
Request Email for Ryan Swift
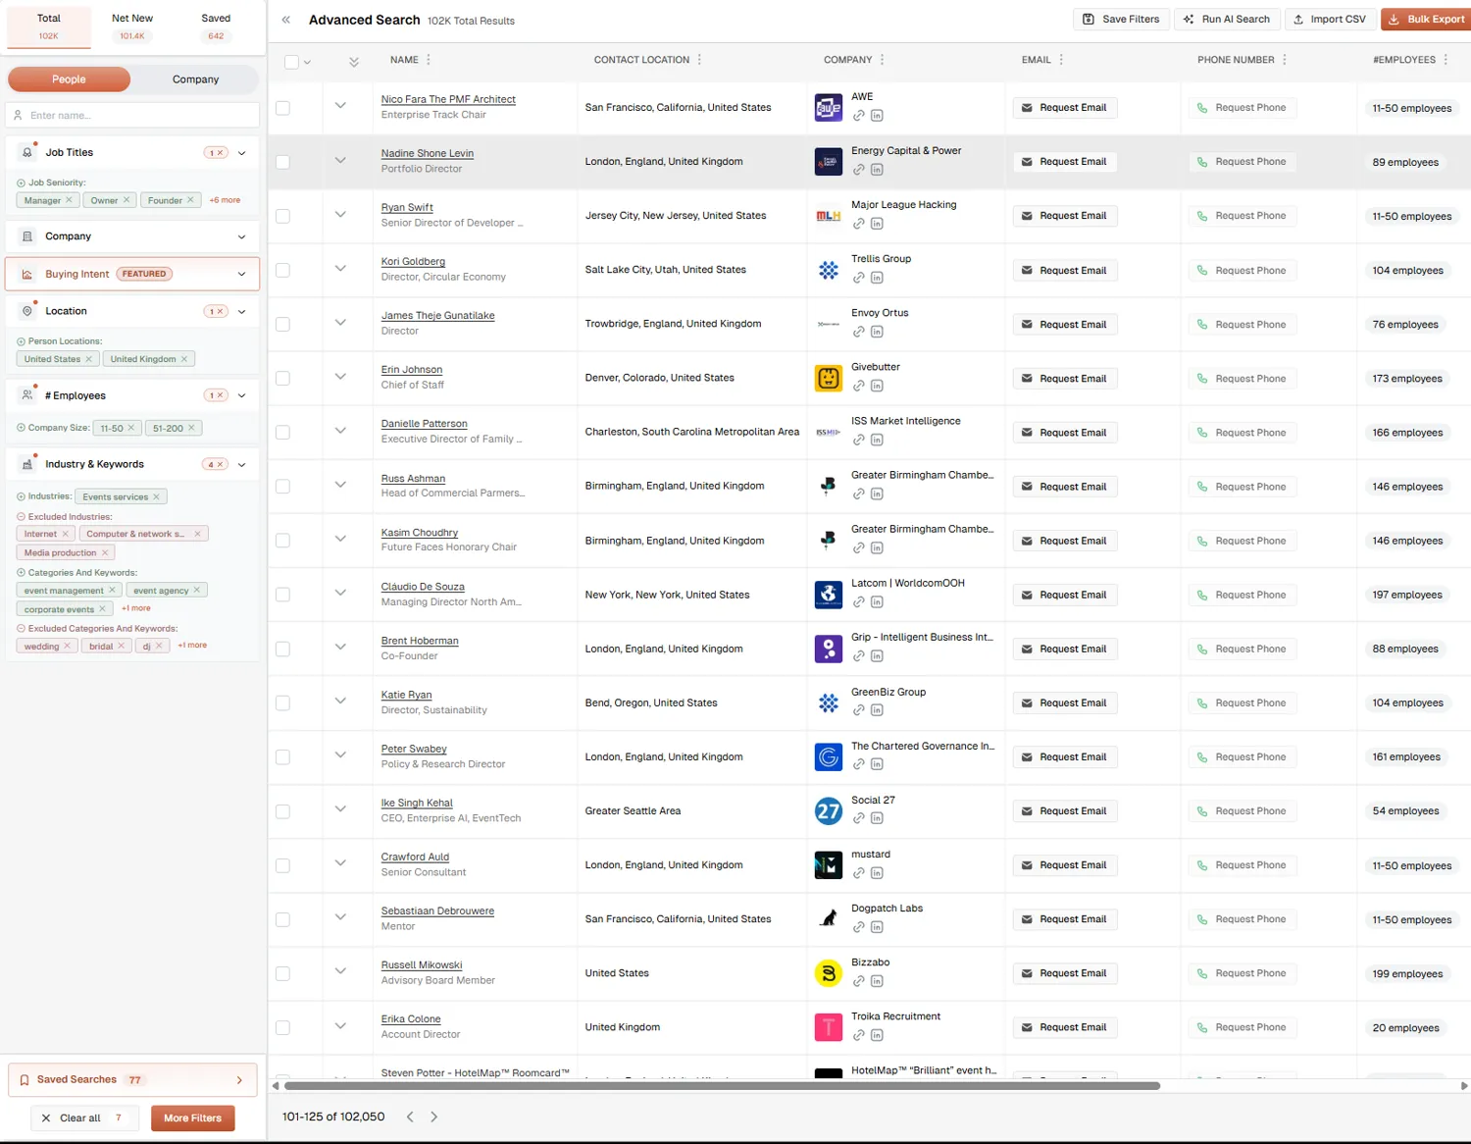tap(1065, 216)
